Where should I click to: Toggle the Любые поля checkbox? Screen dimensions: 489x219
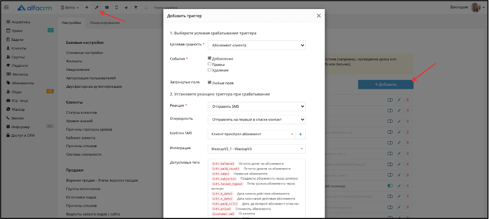click(x=210, y=82)
